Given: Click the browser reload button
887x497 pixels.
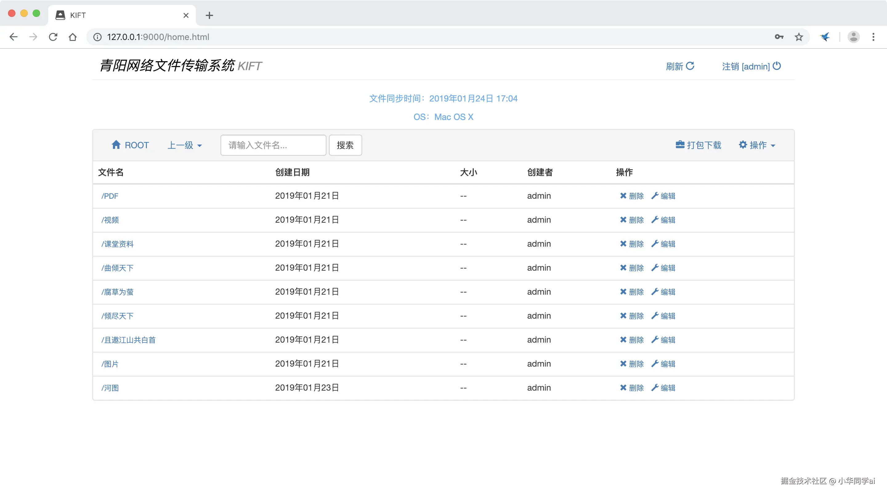Looking at the screenshot, I should (x=53, y=37).
